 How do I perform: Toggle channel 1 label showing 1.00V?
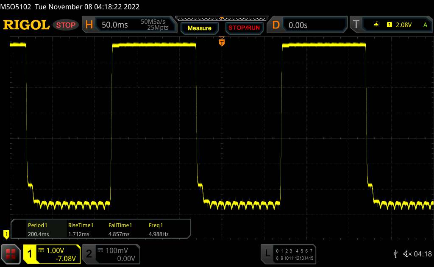point(52,254)
